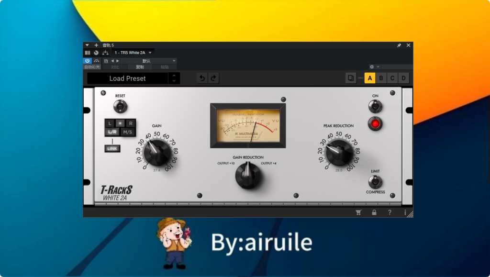Image resolution: width=490 pixels, height=277 pixels.
Task: Click the red power indicator lamp
Action: (375, 124)
